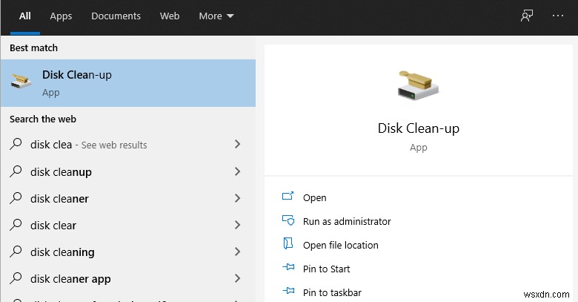Click the Disk Clean-up icon in Best match
This screenshot has height=302, width=578.
click(x=21, y=82)
